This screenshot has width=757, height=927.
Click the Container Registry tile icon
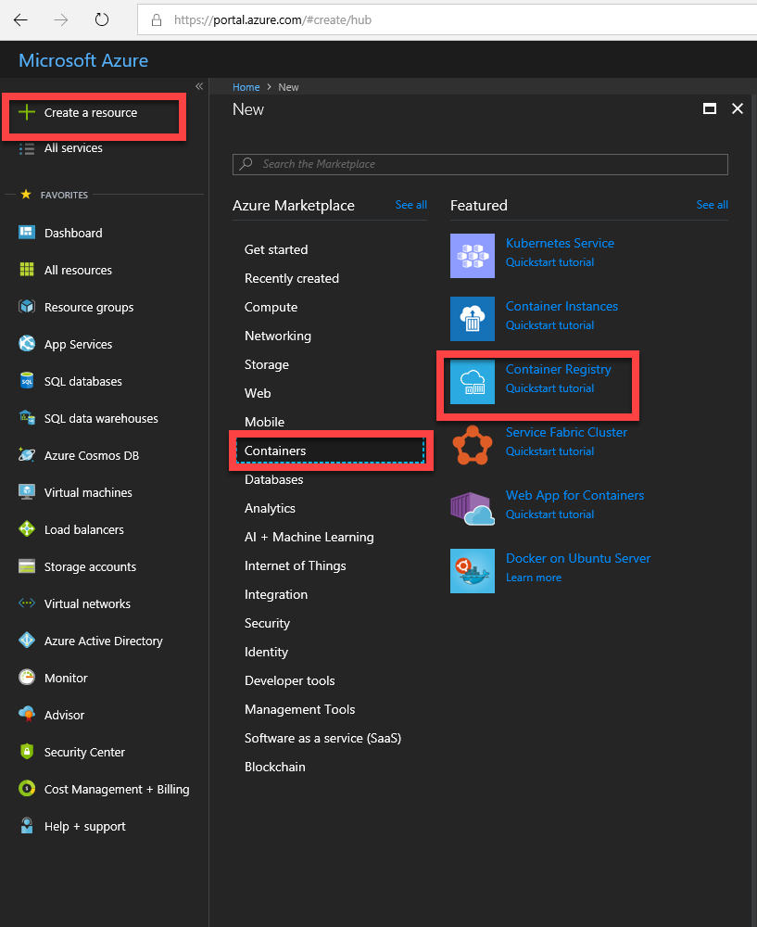tap(473, 382)
